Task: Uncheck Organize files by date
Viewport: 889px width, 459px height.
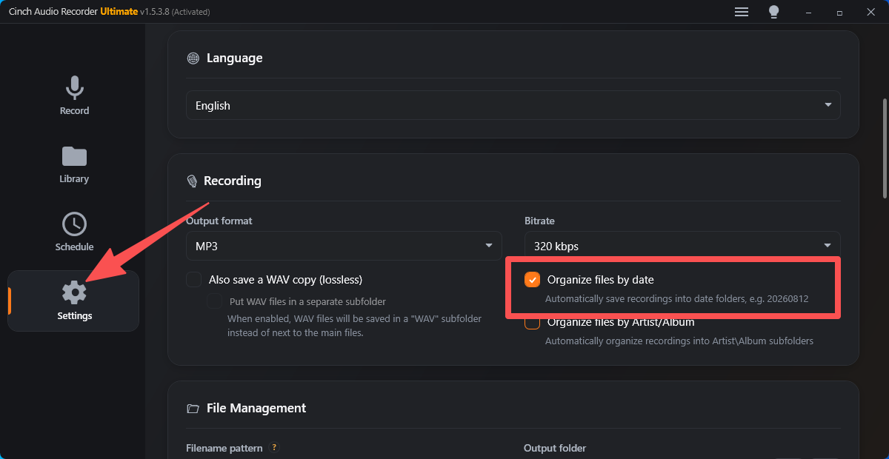Action: pos(532,280)
